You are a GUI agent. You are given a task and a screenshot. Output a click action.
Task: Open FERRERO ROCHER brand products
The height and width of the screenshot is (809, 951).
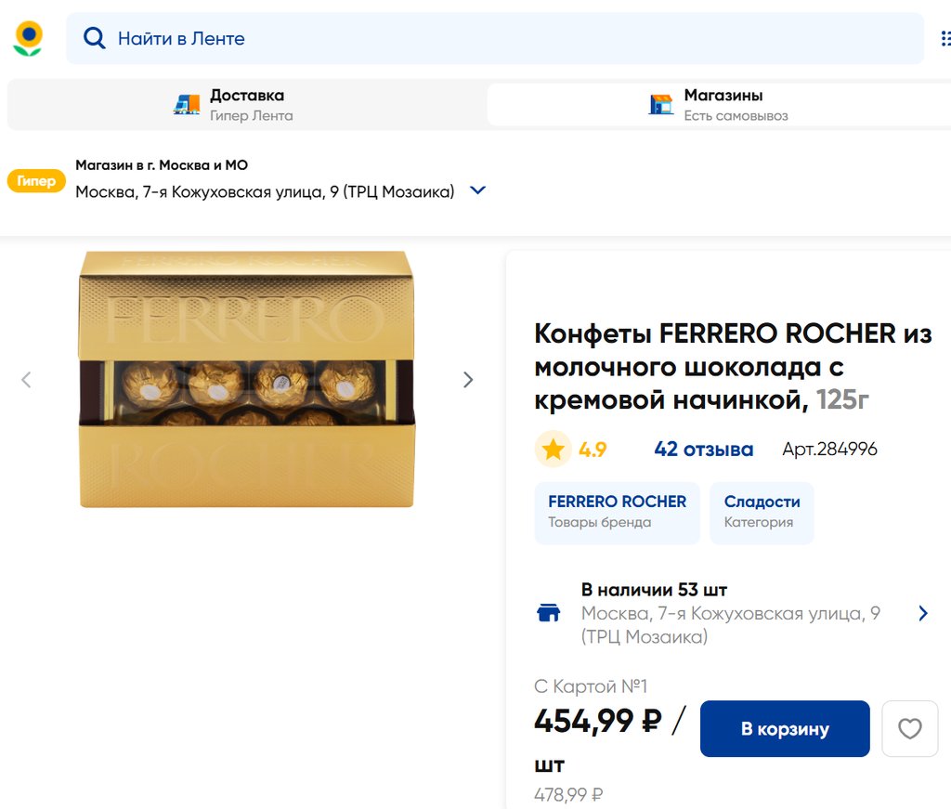coord(617,512)
